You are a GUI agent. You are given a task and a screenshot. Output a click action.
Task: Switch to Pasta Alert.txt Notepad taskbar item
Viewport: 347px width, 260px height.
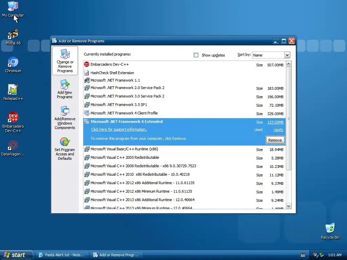tap(62, 255)
